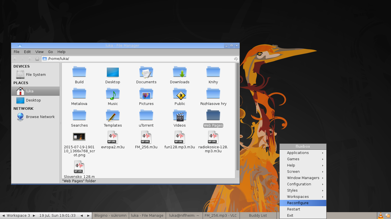The width and height of the screenshot is (391, 219).
Task: Switch to luka@niflheim terminal in taskbar
Action: 184,216
